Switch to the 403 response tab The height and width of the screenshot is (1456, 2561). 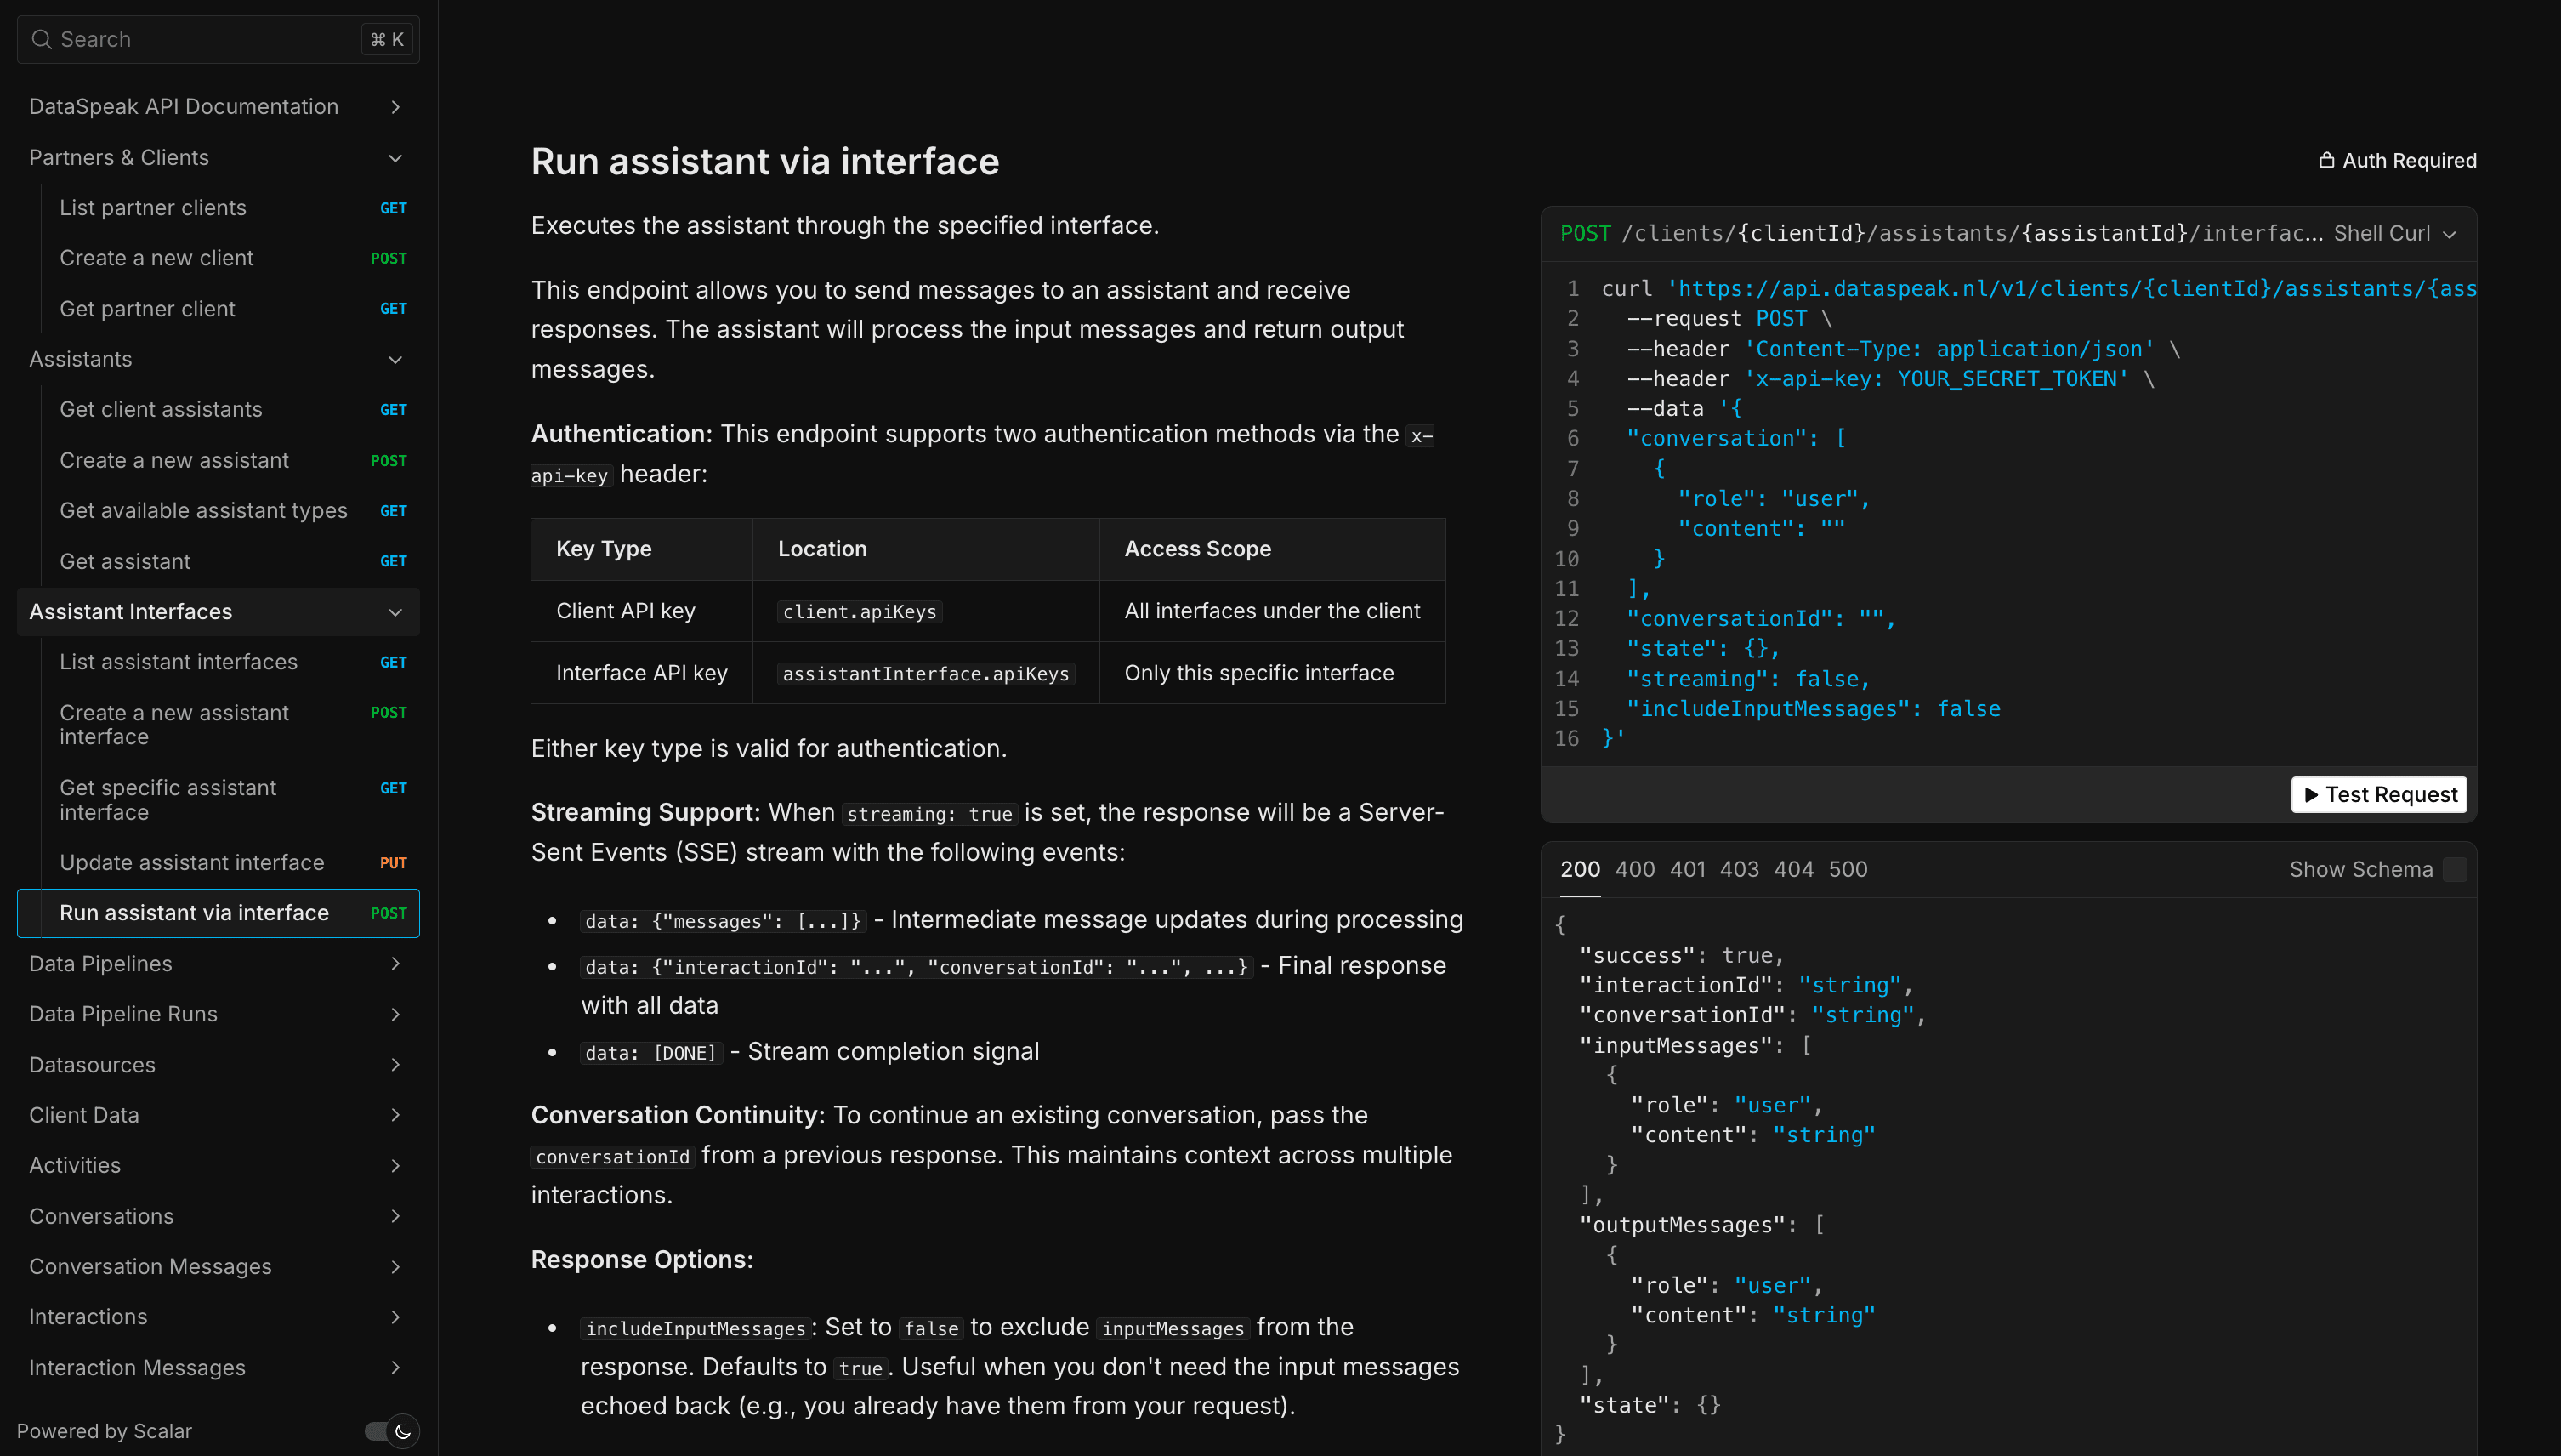pos(1738,869)
